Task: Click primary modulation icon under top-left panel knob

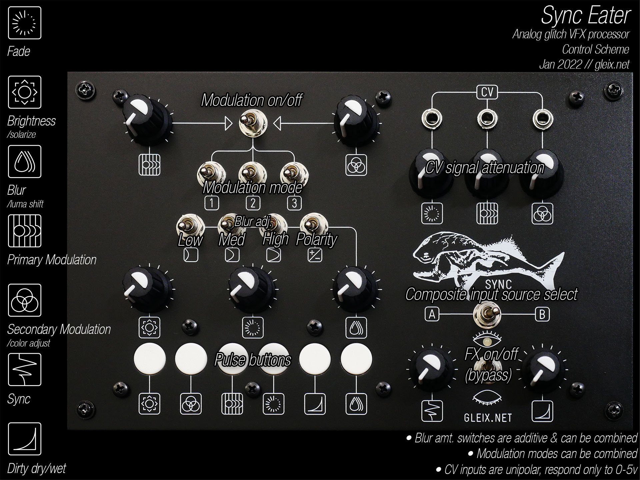Action: pyautogui.click(x=149, y=165)
